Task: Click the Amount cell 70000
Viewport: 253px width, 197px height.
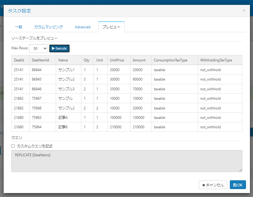Action: tap(141, 89)
